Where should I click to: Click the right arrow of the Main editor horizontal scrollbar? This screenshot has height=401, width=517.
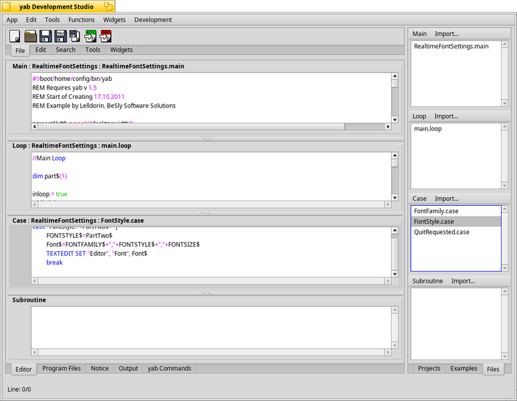pos(388,126)
